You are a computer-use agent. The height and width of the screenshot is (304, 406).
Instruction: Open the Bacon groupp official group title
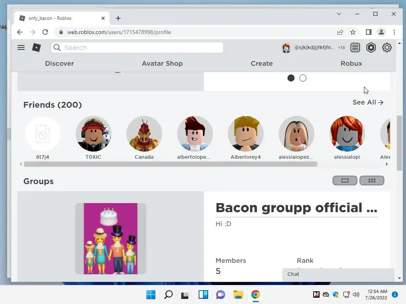[x=296, y=208]
